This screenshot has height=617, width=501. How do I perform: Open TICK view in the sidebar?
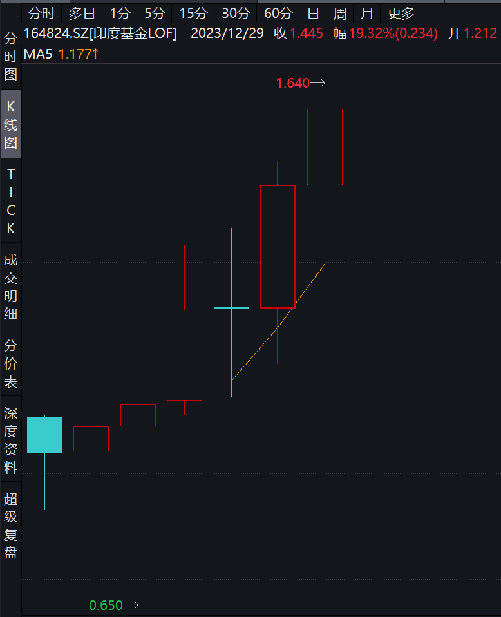click(11, 201)
